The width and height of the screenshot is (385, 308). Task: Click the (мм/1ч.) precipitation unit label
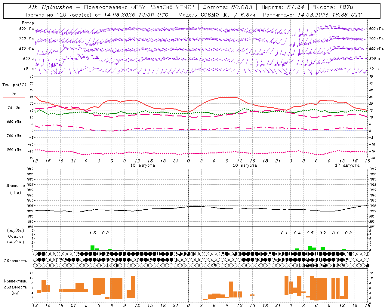(16, 242)
